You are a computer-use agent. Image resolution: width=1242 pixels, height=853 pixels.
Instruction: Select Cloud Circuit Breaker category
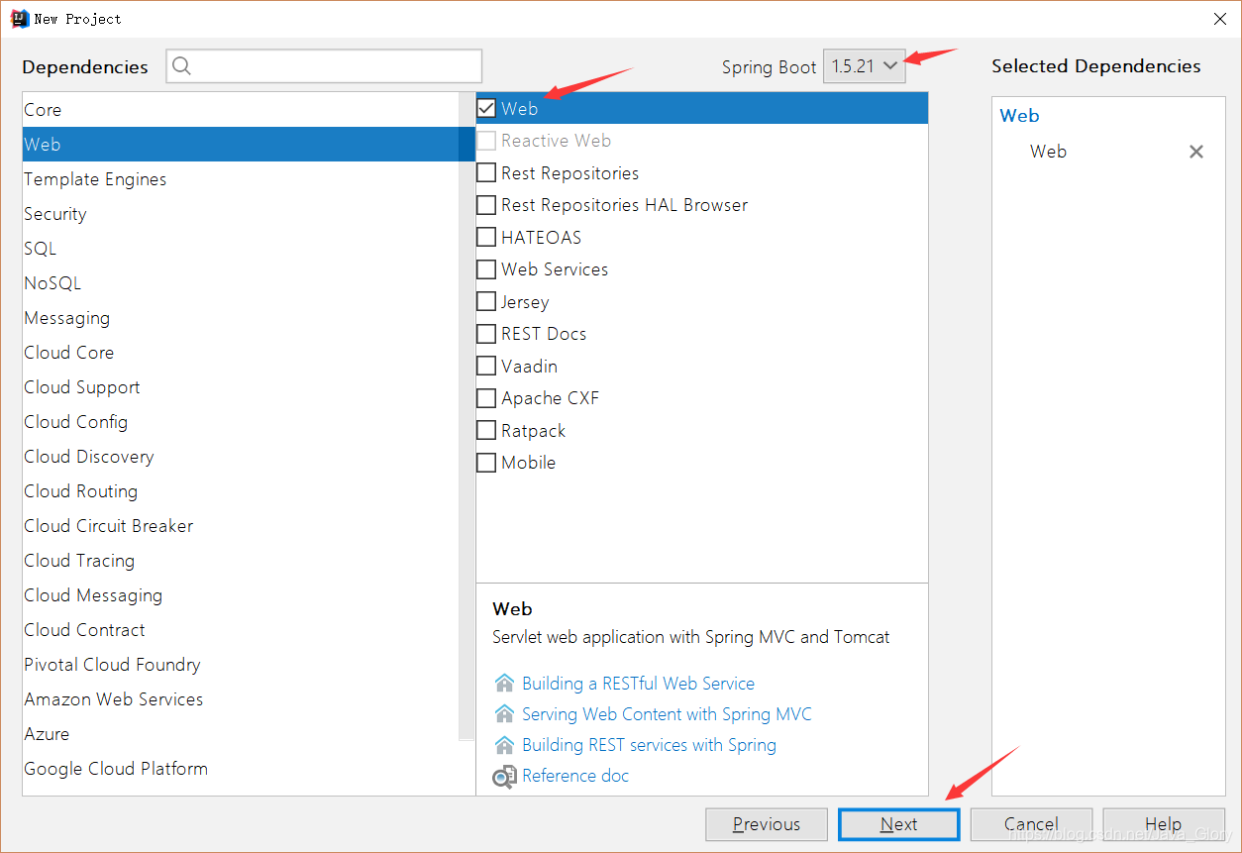pos(241,526)
